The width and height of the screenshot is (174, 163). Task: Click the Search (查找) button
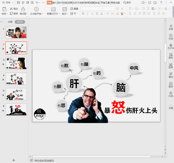coord(127,3)
